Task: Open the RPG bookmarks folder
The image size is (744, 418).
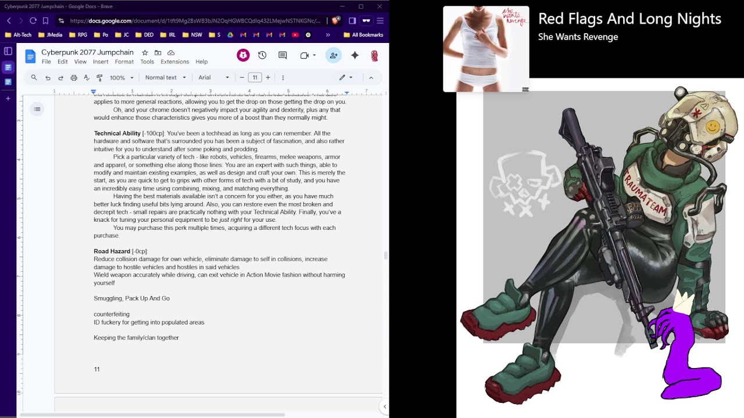Action: (x=78, y=35)
